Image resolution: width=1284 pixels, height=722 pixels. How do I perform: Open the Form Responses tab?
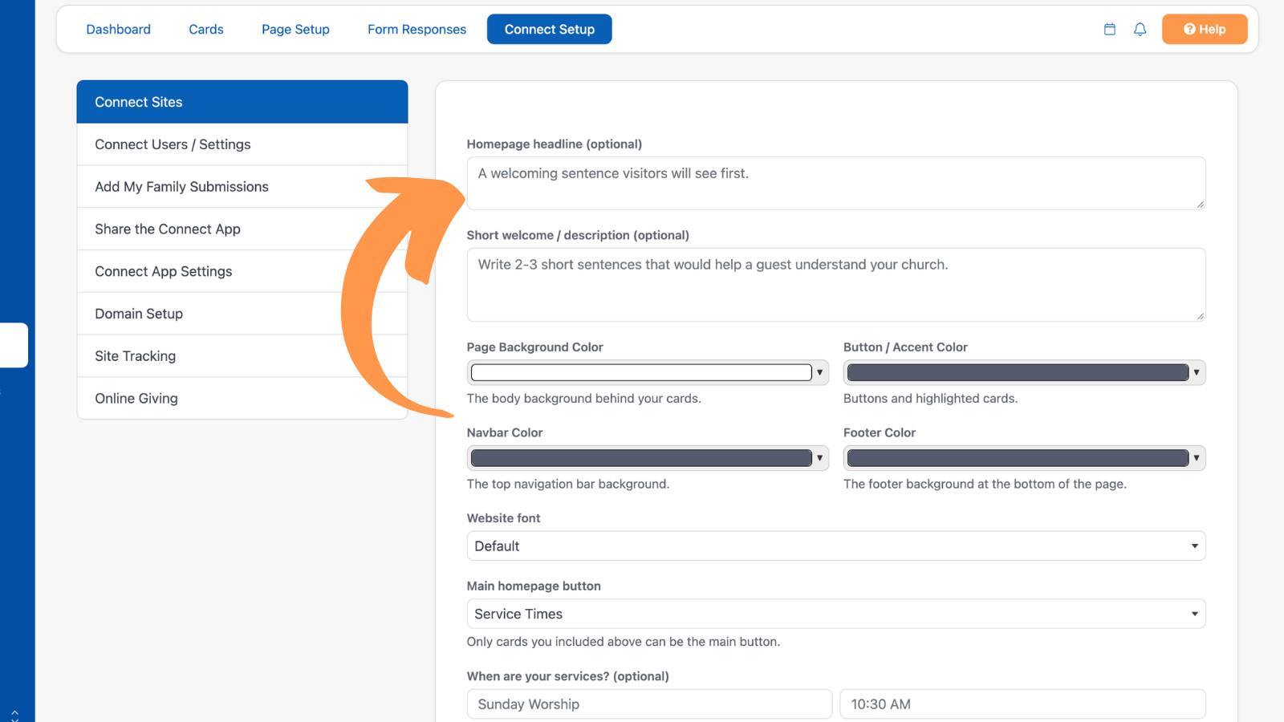click(416, 29)
